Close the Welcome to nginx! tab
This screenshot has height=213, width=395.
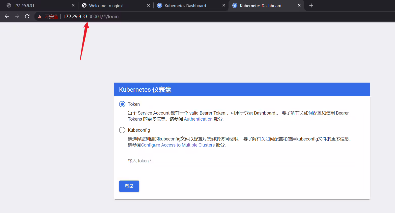[149, 6]
